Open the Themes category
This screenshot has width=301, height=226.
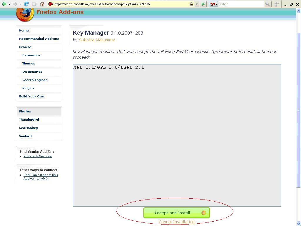coord(29,64)
